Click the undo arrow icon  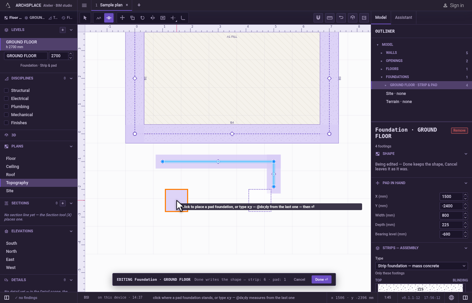[x=341, y=18]
